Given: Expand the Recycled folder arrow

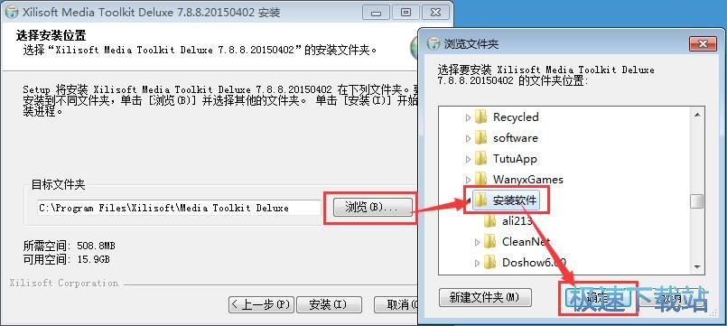Looking at the screenshot, I should 468,117.
